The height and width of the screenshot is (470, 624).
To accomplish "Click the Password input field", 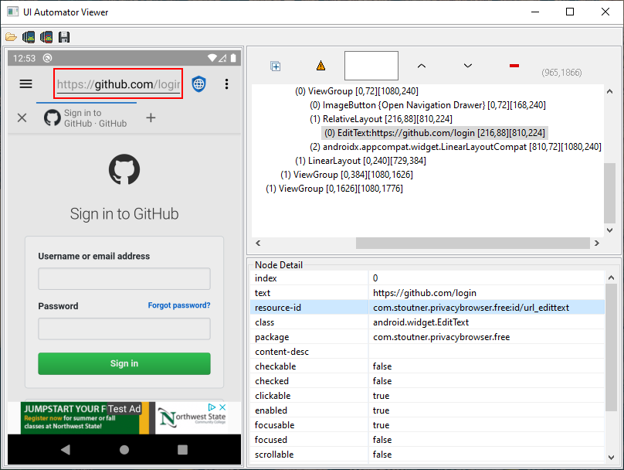I will click(124, 329).
